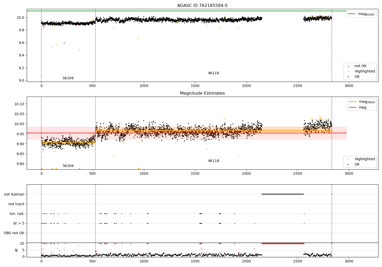This screenshot has height=267, width=382.
Task: Click the '9.8' y-tick in top plot
Action: 21,30
